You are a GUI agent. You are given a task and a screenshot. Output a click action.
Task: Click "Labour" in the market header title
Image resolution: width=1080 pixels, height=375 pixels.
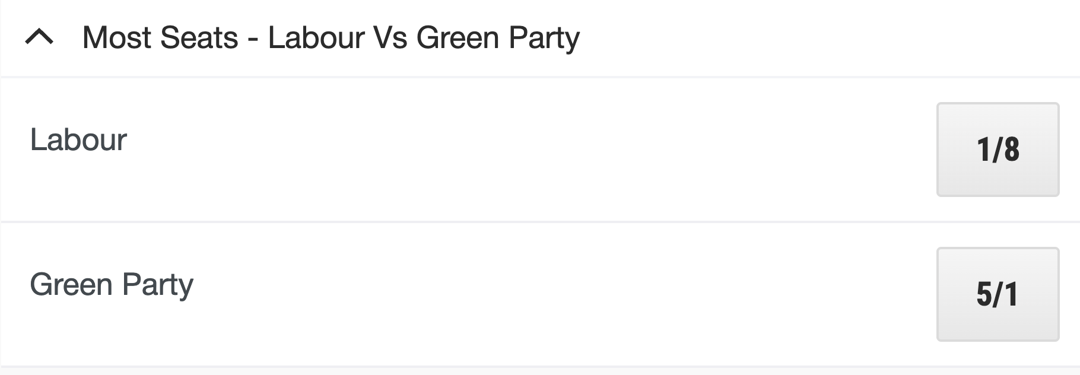(x=316, y=38)
